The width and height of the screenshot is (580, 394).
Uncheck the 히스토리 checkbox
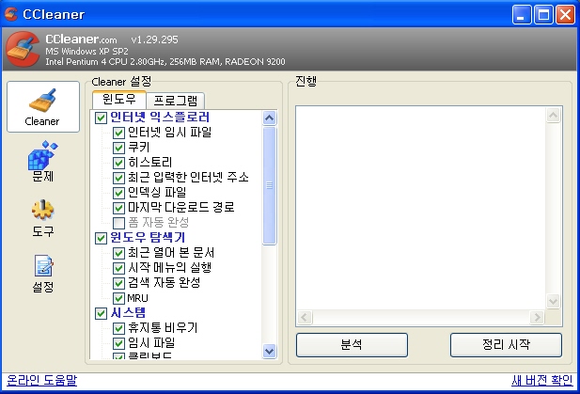pos(118,163)
